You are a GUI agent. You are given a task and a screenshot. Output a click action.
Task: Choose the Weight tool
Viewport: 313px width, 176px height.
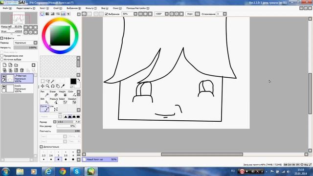coord(63,93)
